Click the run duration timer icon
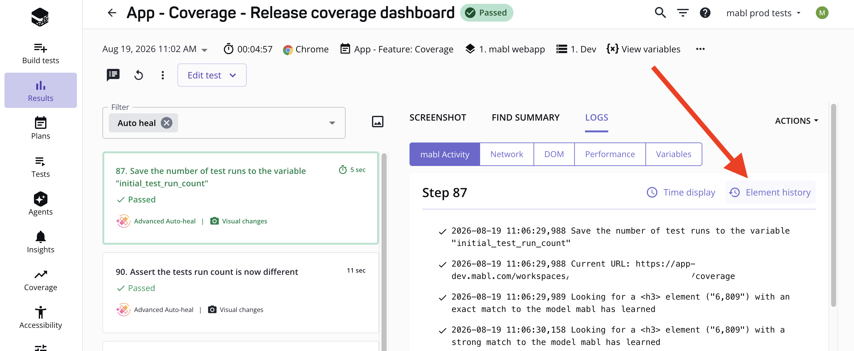The image size is (854, 351). click(x=228, y=49)
